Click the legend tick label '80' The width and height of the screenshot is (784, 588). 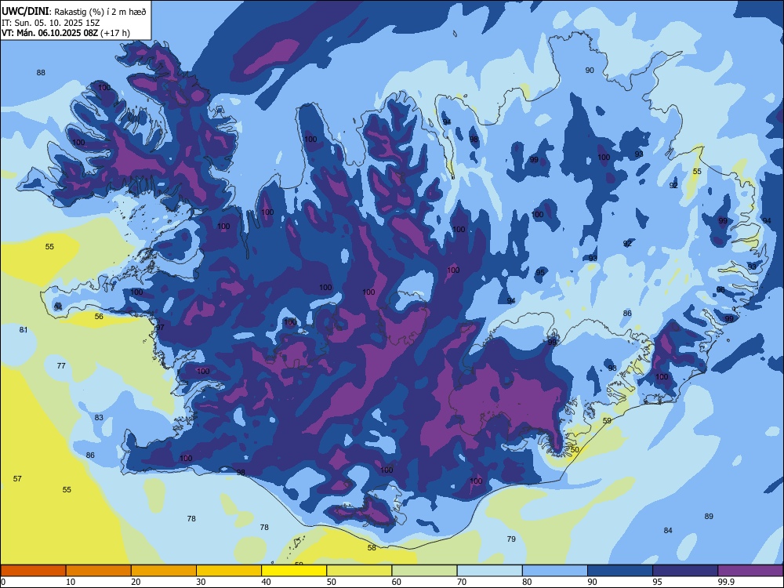click(527, 582)
